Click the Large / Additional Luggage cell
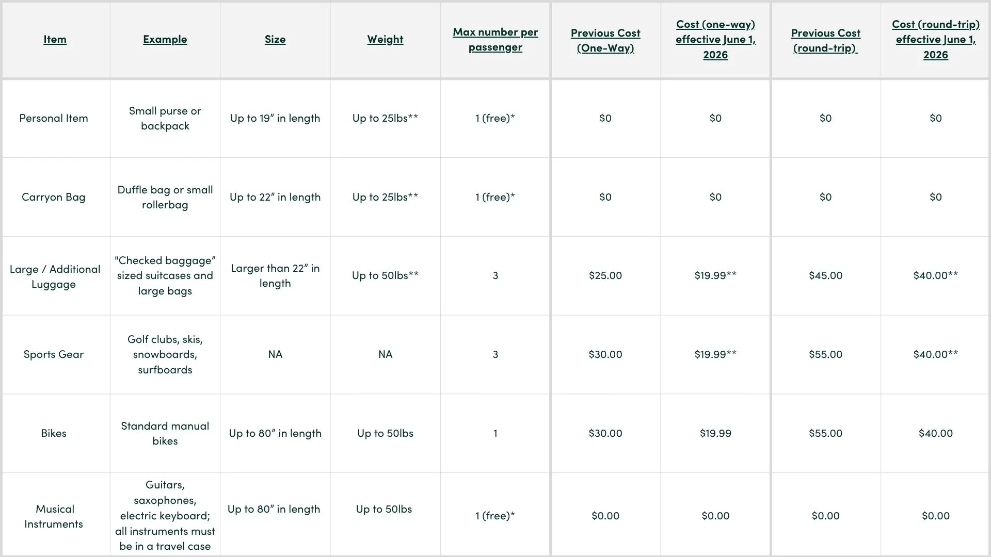Screen dimensions: 991x557 click(x=55, y=276)
